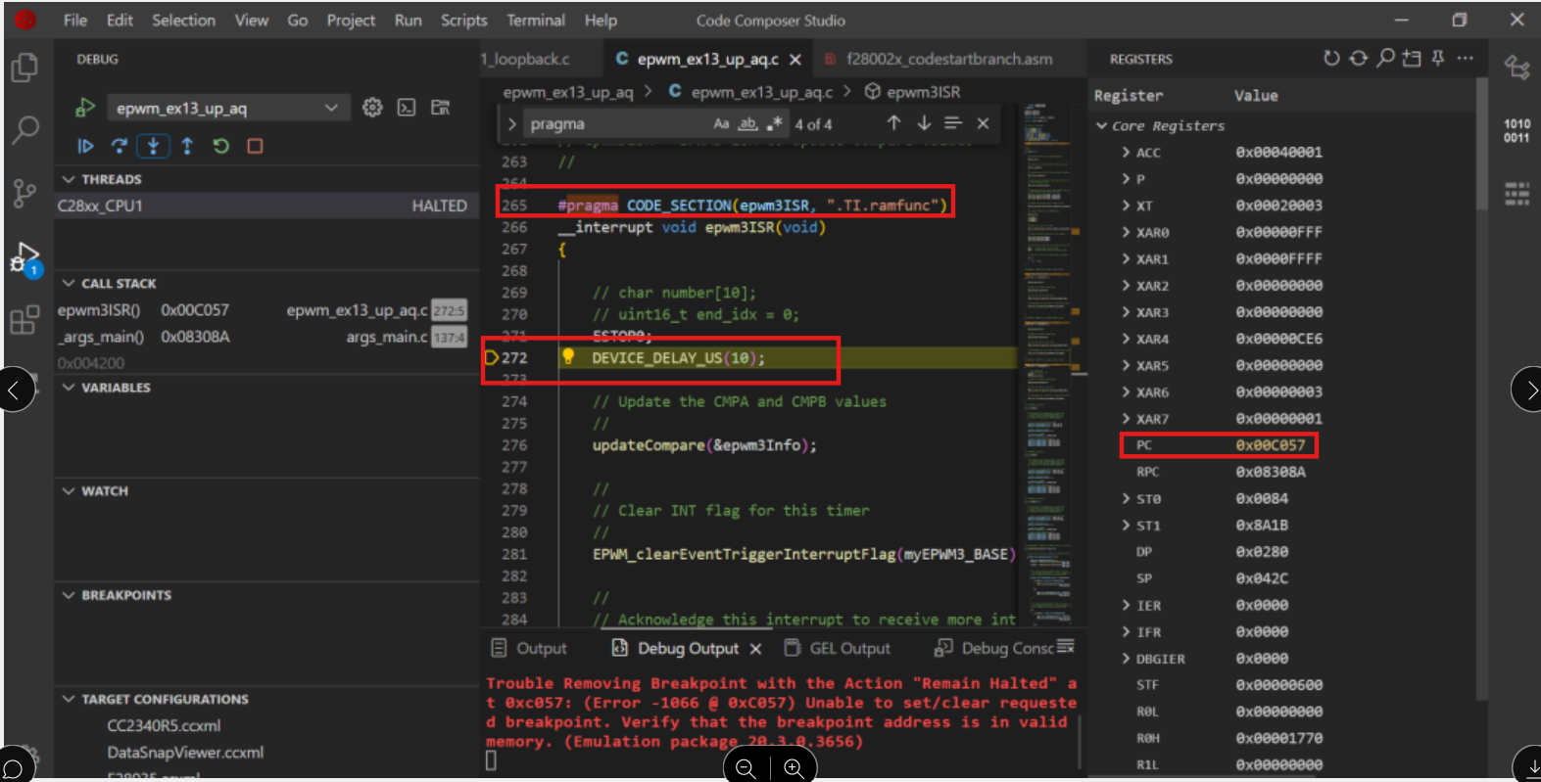Open the Selection menu
Viewport: 1541px width, 782px height.
click(x=183, y=20)
